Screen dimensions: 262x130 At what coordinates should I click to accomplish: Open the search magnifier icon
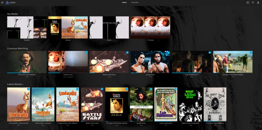[x=253, y=2]
